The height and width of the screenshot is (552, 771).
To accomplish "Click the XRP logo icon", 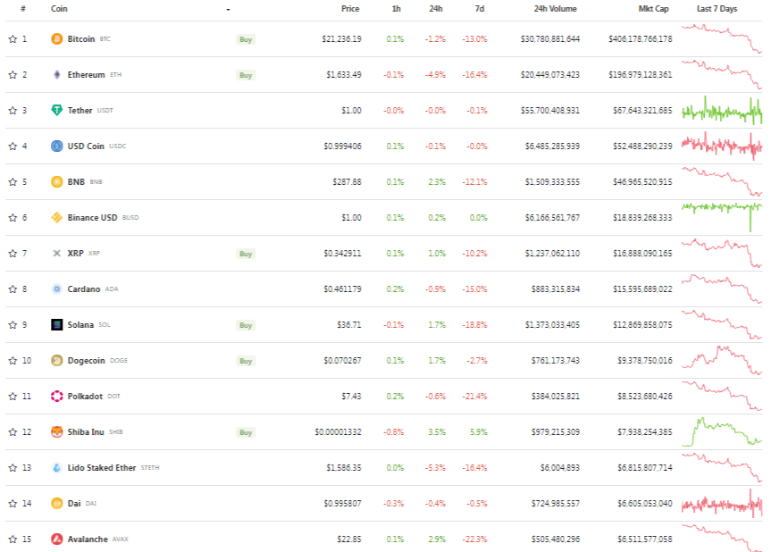I will pyautogui.click(x=57, y=253).
